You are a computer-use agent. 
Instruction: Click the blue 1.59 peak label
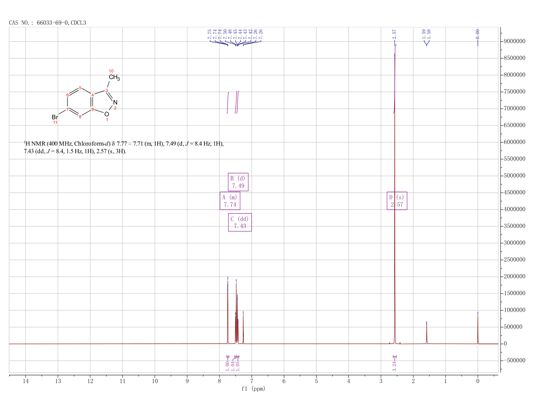[x=424, y=34]
